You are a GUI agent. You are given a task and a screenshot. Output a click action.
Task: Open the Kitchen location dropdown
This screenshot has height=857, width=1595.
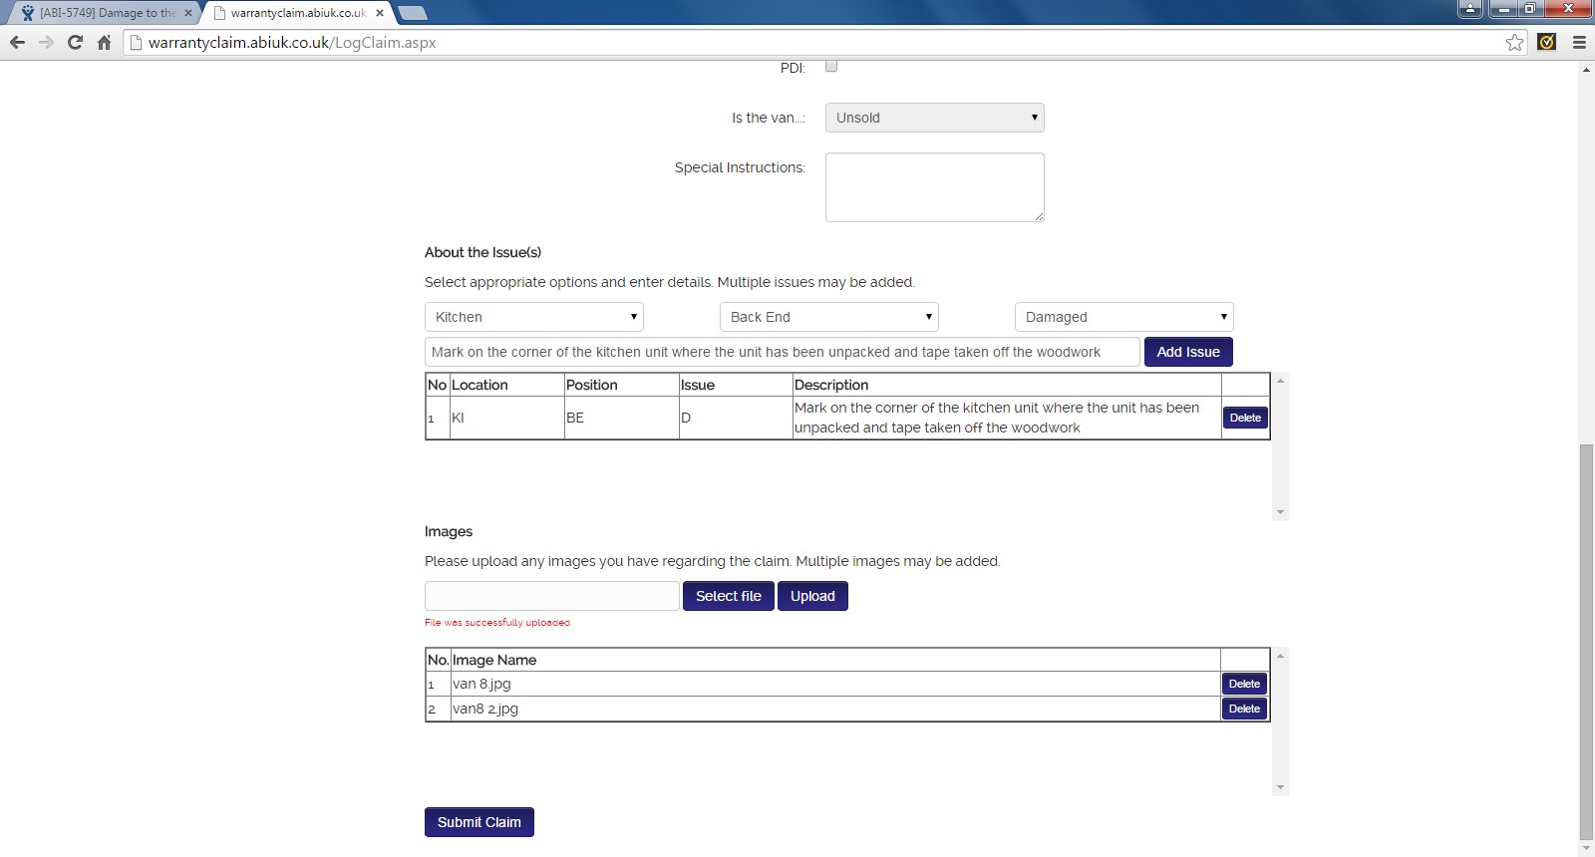pos(534,317)
